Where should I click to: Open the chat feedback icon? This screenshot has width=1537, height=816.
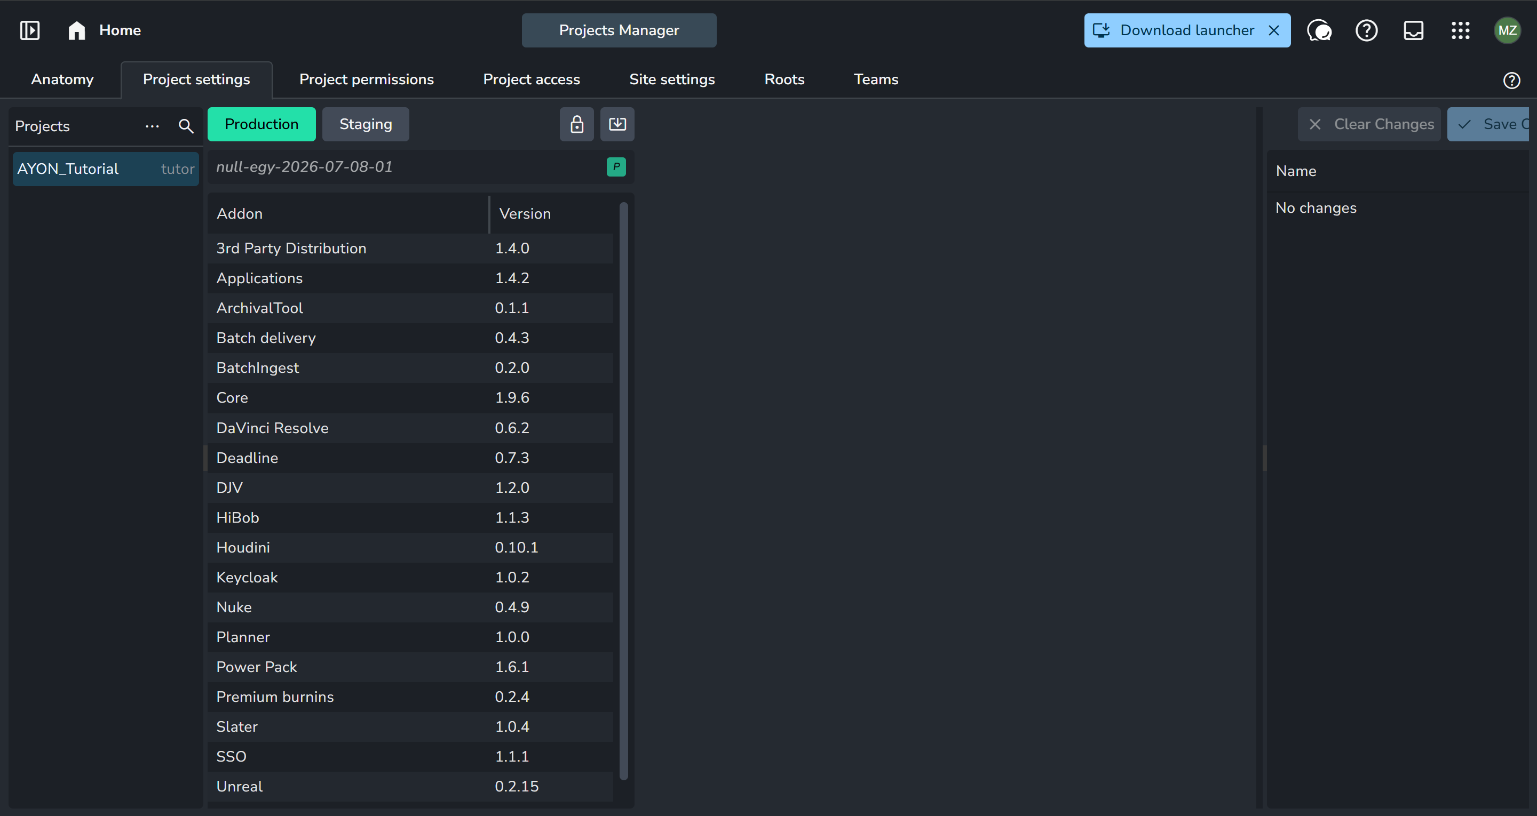pyautogui.click(x=1319, y=30)
